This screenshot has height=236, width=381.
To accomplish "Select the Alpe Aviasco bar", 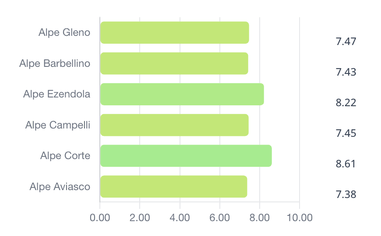I will pos(173,187).
